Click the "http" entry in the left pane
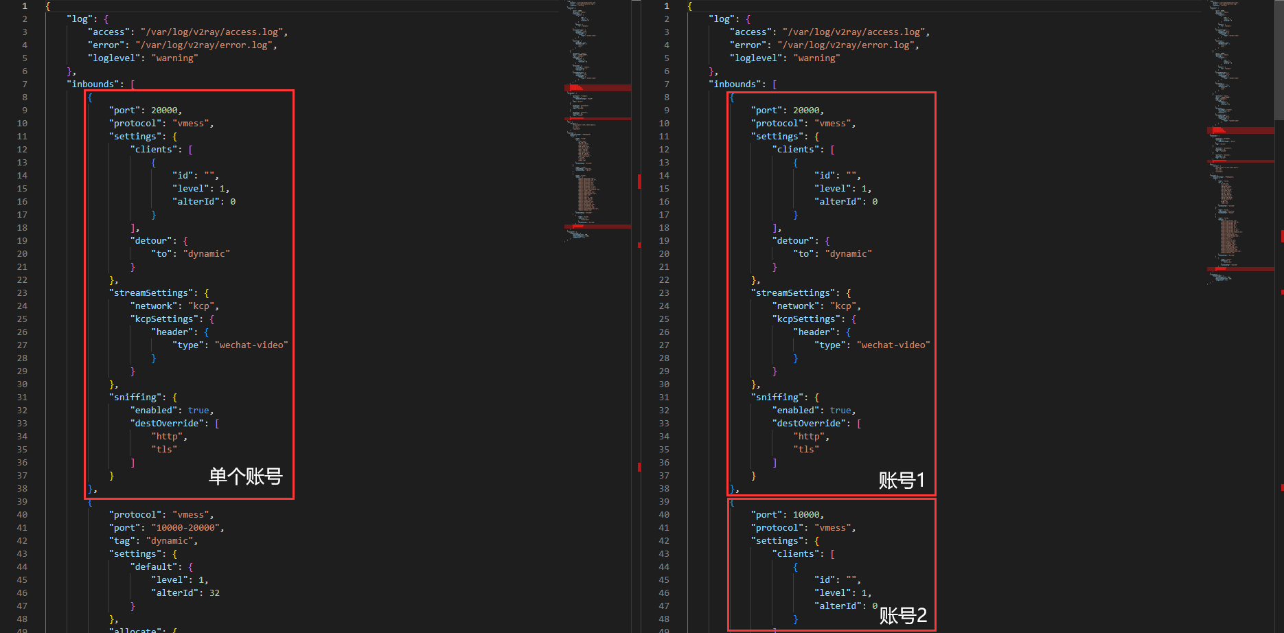The image size is (1284, 633). pos(167,437)
